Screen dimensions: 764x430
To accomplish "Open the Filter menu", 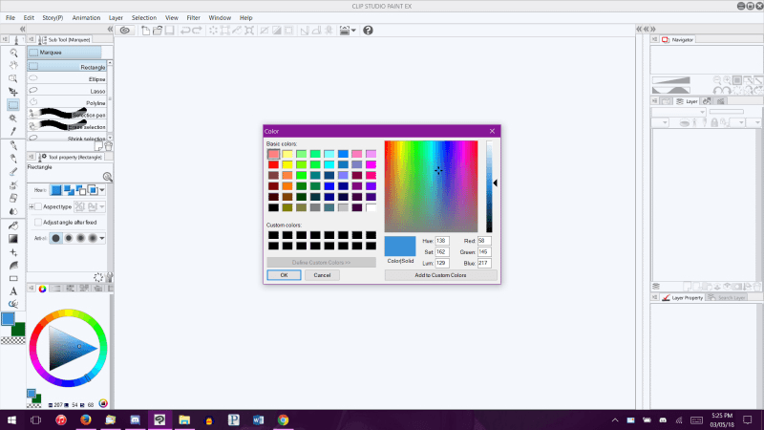I will (x=194, y=17).
